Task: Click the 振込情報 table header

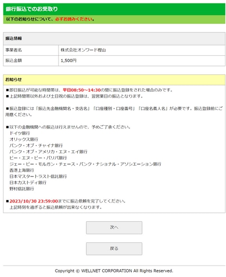Action: pos(114,38)
